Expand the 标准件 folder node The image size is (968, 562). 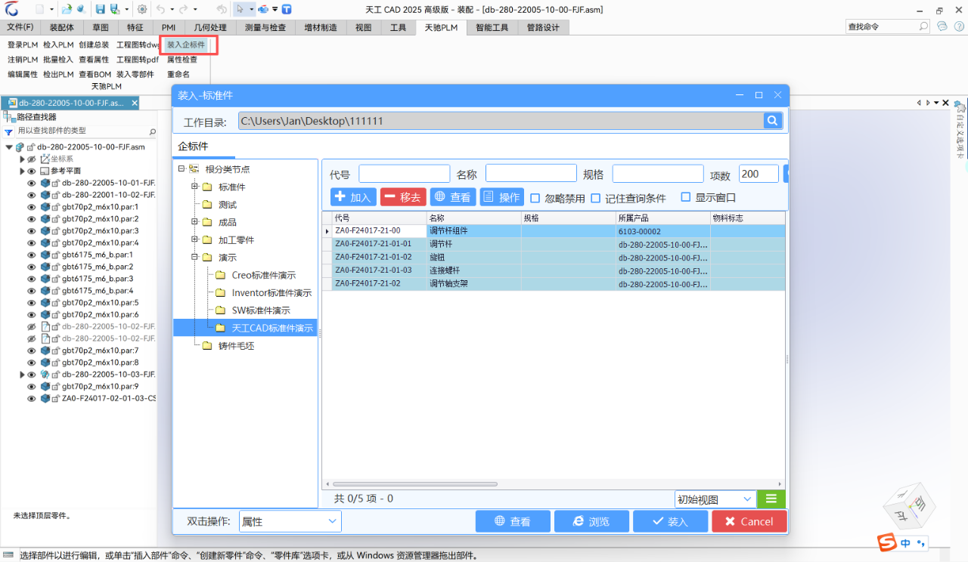click(x=194, y=187)
